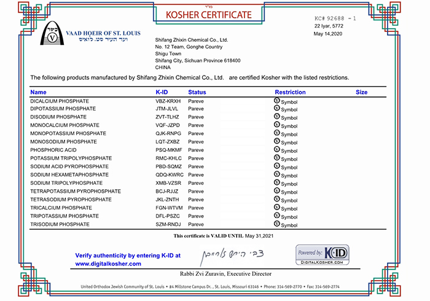Viewport: 430px width, 301px height.
Task: Click the kosher symbol icon for Trisodium Phosphate
Action: tap(276, 224)
